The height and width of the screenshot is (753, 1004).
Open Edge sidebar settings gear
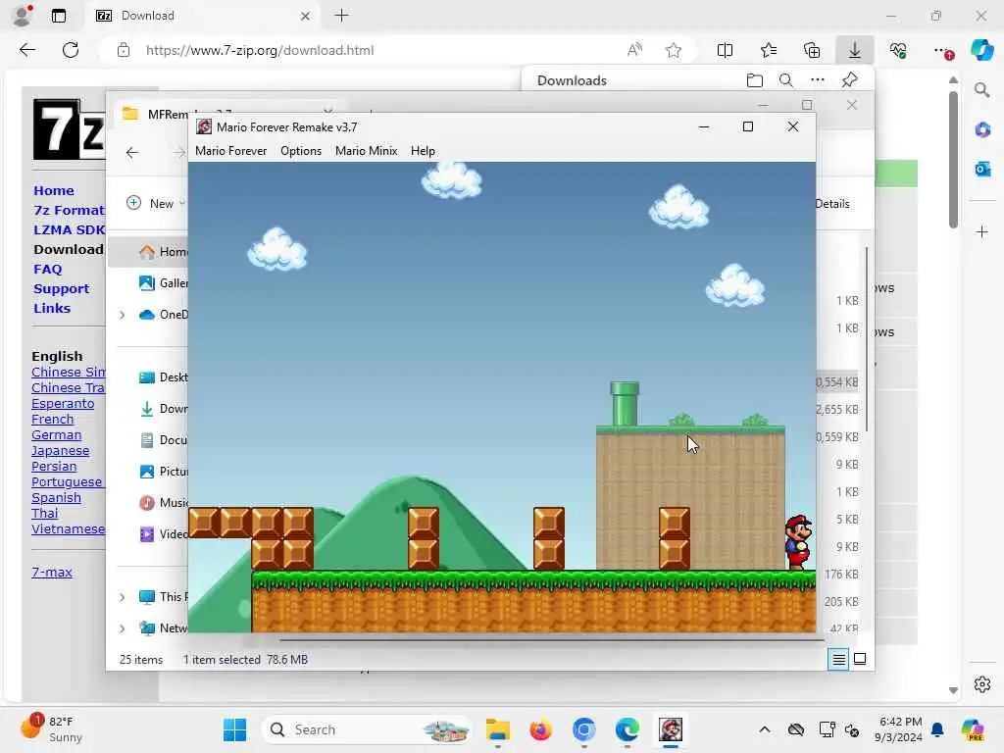click(x=982, y=684)
